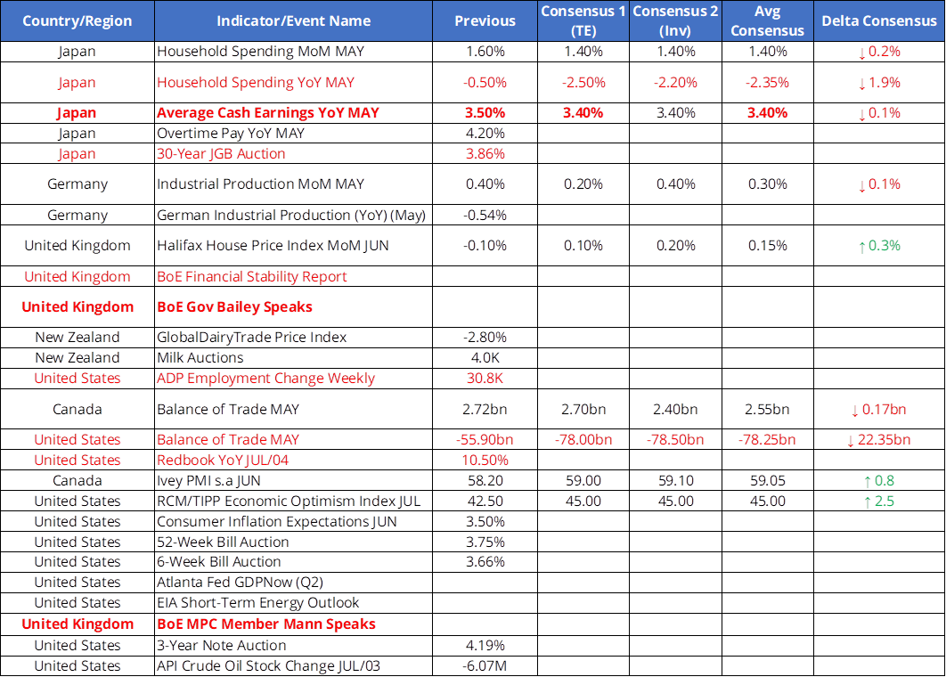
Task: Click the Avg Consensus header cell
Action: point(768,20)
